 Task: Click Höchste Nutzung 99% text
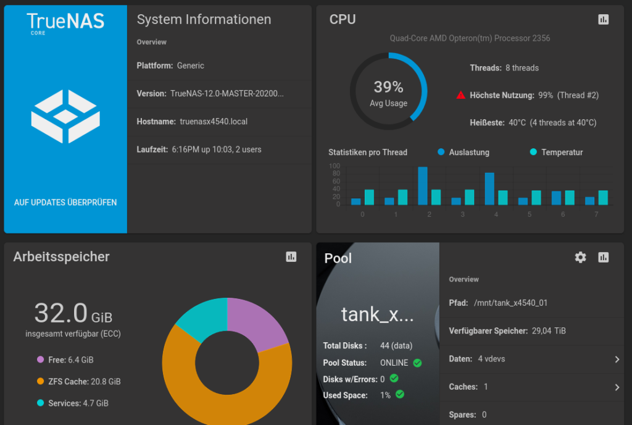coord(534,95)
